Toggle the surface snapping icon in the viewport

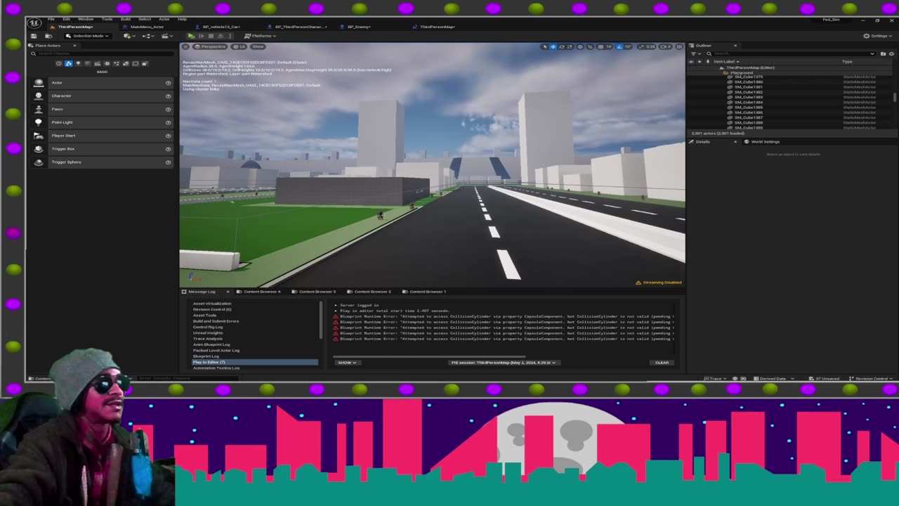coord(590,46)
